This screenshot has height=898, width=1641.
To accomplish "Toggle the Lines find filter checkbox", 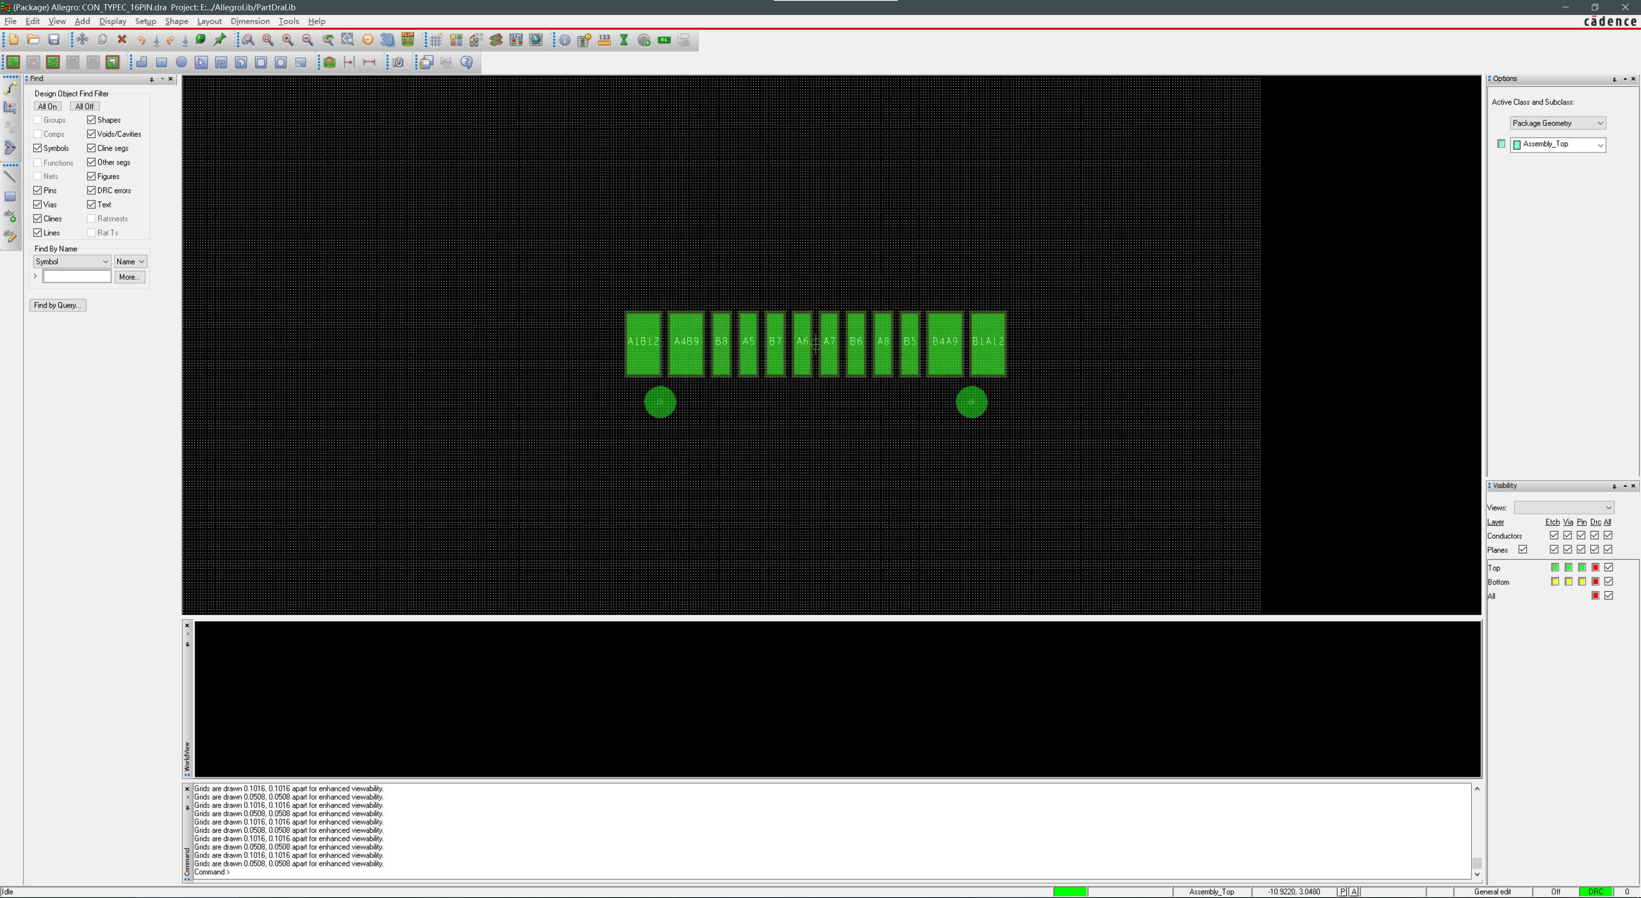I will tap(38, 232).
